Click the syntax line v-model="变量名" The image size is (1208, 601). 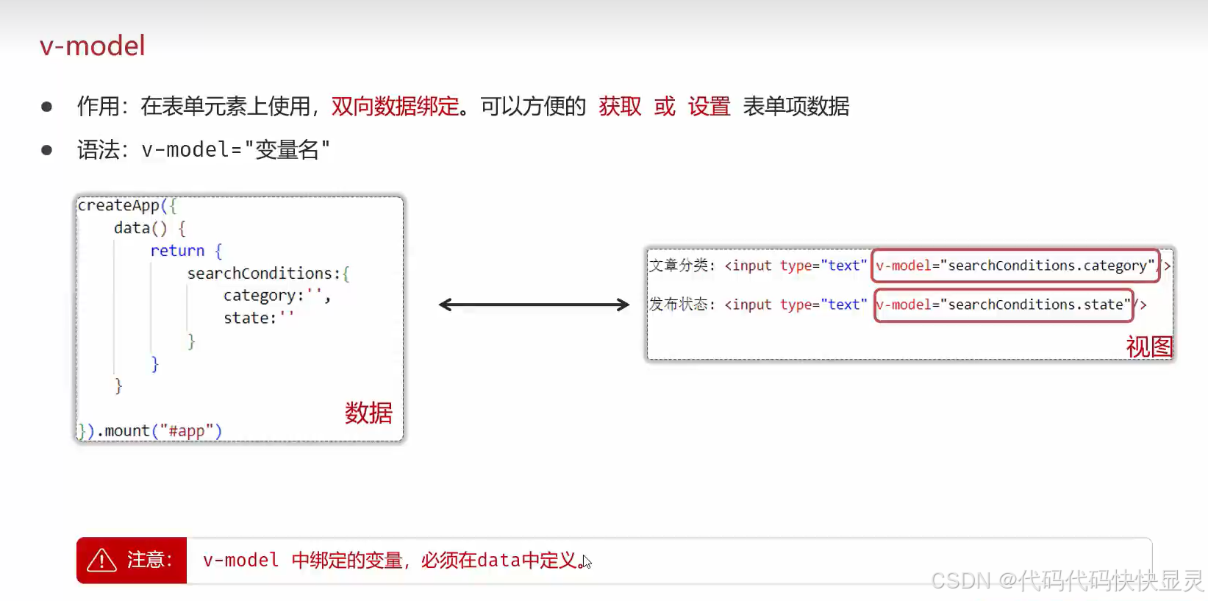[x=235, y=150]
